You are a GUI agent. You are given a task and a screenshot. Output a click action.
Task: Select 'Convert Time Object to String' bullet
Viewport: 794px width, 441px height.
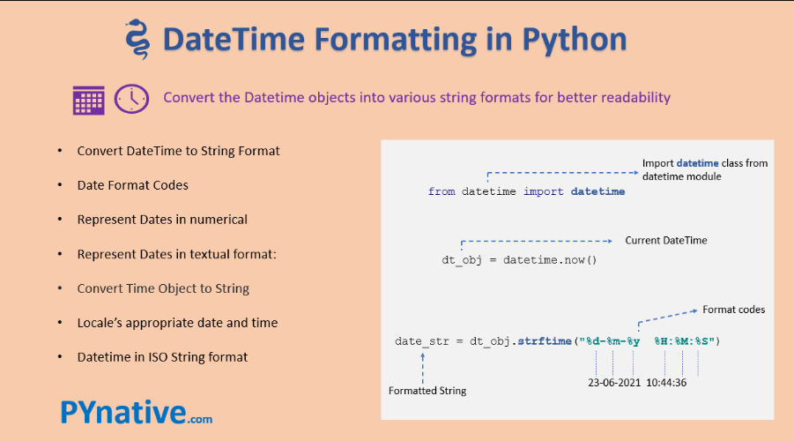(163, 288)
